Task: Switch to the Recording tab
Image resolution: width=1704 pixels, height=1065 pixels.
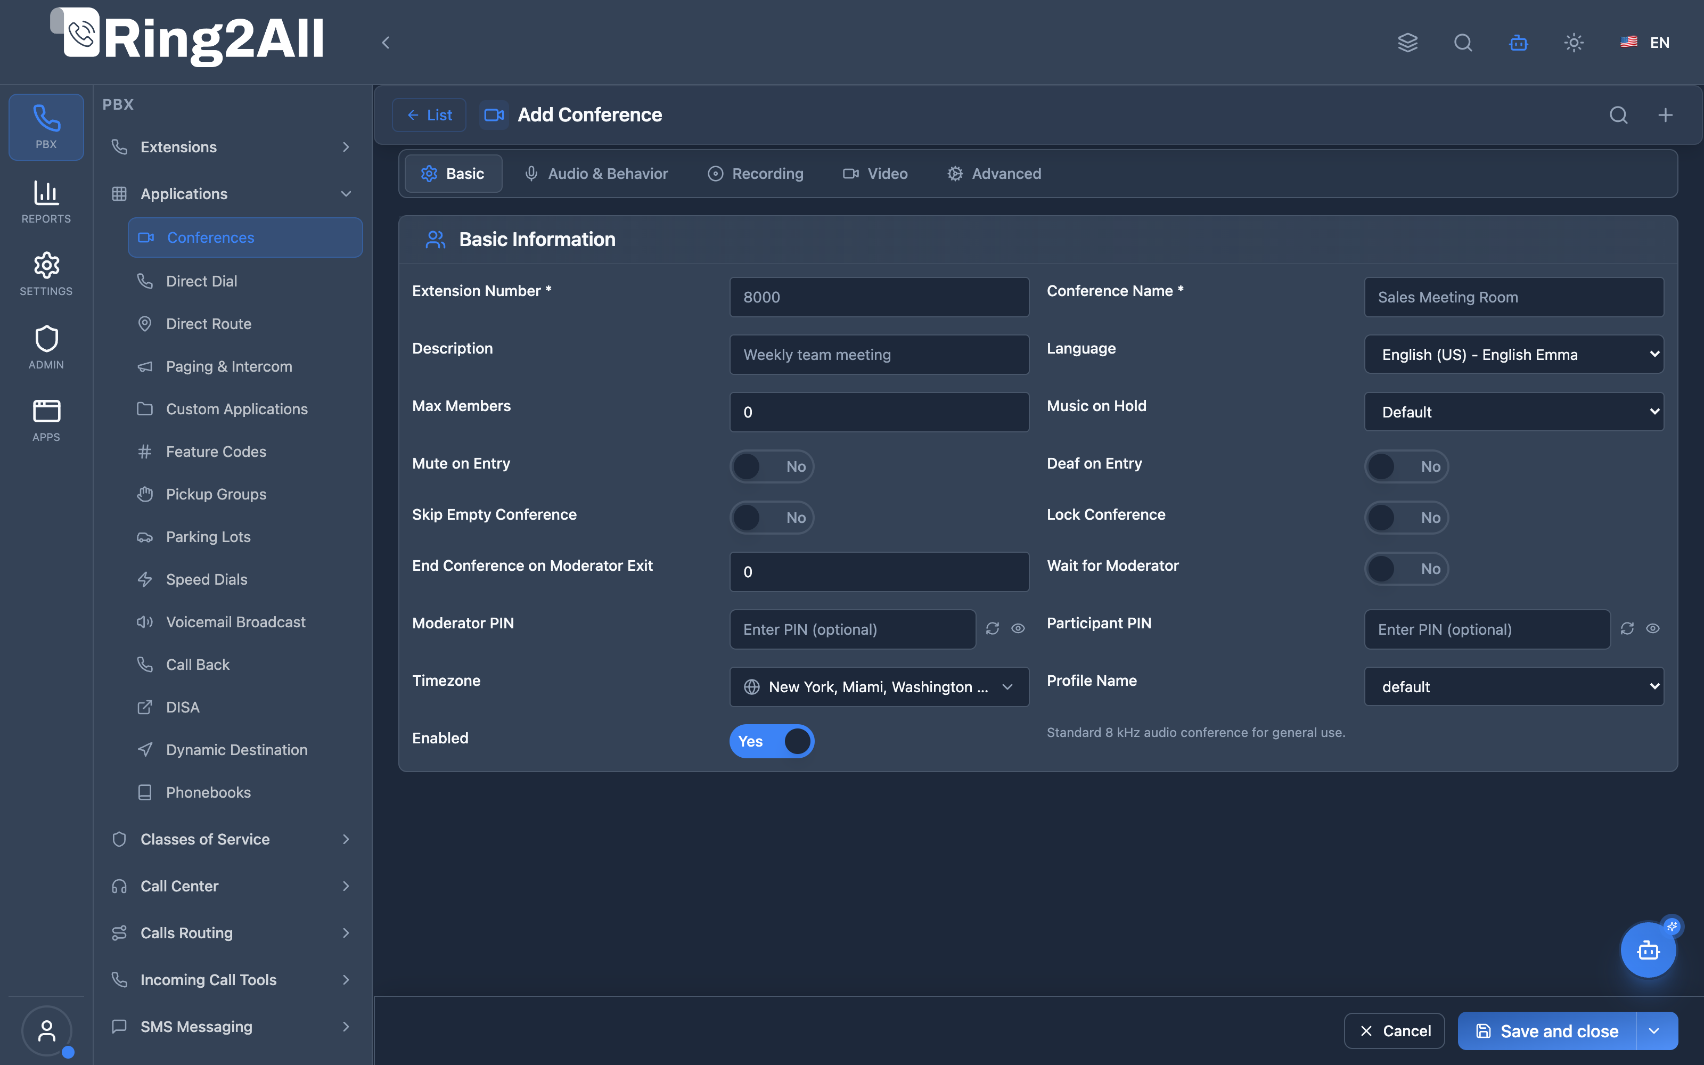Action: (756, 173)
